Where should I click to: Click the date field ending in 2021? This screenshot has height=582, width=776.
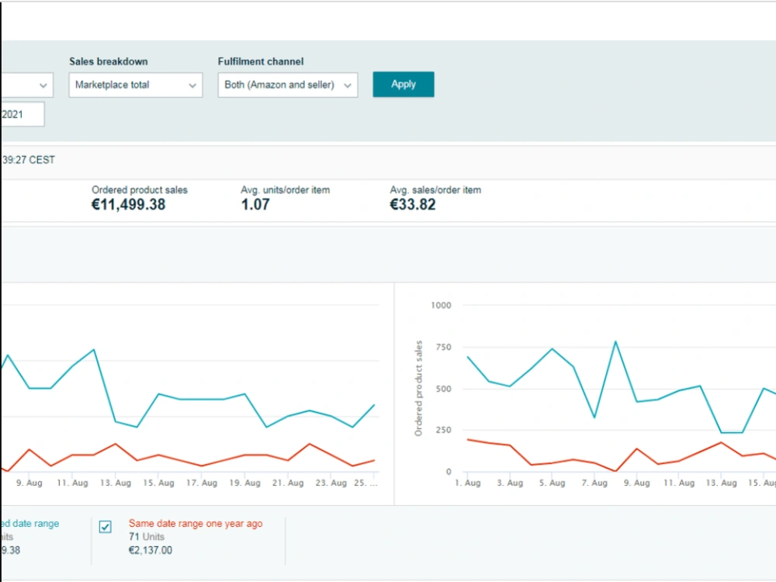(x=23, y=114)
